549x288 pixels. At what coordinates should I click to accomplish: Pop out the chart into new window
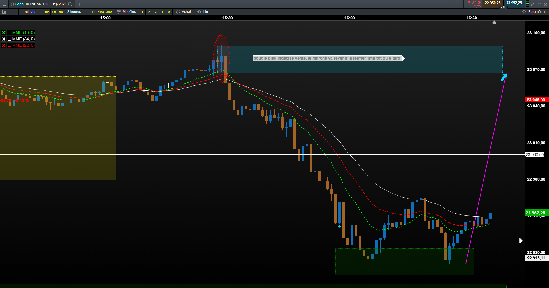(539, 4)
